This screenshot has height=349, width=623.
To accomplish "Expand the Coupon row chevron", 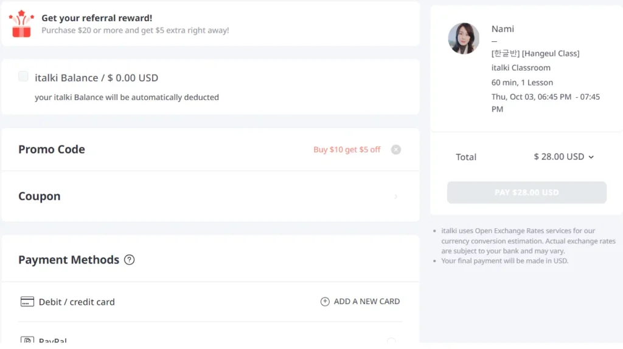I will 396,197.
